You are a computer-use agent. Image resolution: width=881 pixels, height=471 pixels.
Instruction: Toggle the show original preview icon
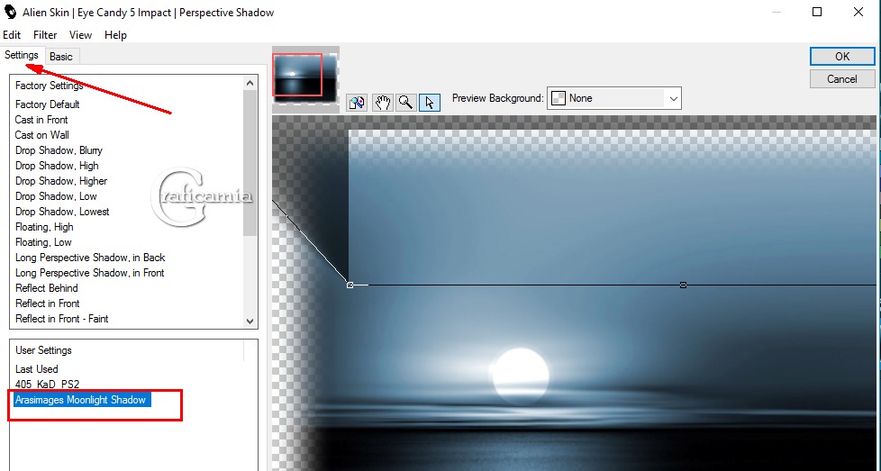(357, 102)
